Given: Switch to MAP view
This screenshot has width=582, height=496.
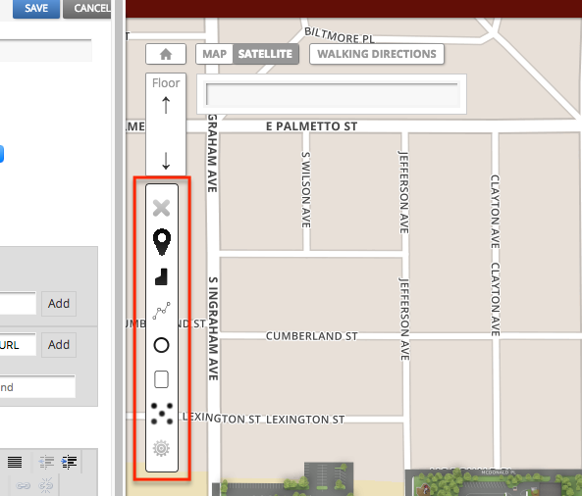Looking at the screenshot, I should click(x=215, y=54).
